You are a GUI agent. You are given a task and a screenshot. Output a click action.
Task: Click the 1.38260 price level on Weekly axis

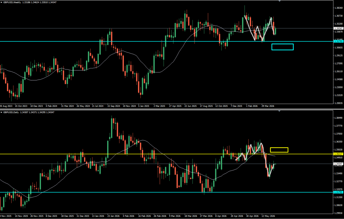tap(338, 8)
